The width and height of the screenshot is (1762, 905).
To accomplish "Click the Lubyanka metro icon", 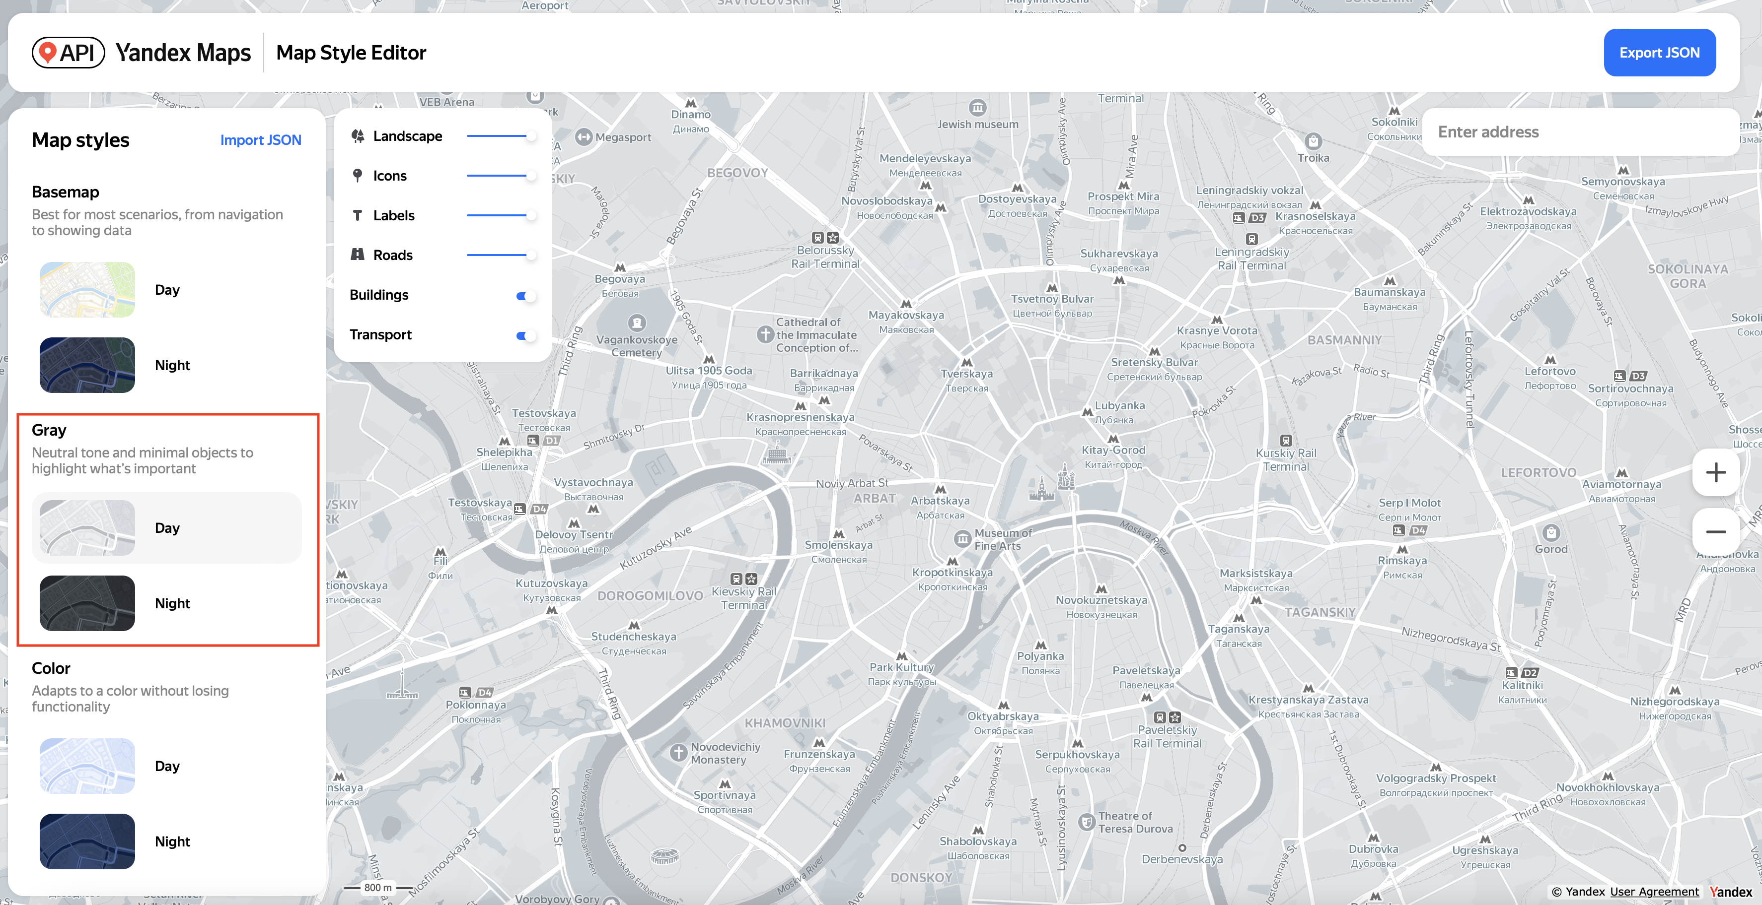I will [1087, 412].
